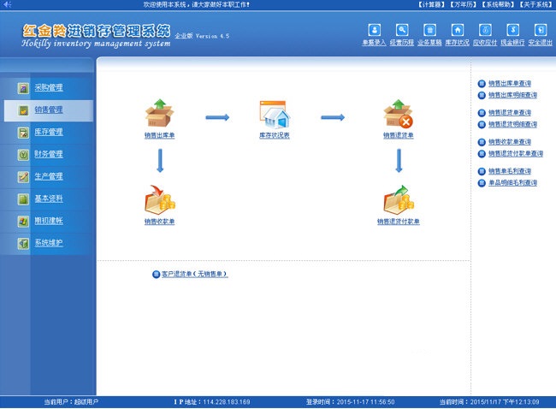Click the back arrow in the top-left corner

(x=7, y=4)
